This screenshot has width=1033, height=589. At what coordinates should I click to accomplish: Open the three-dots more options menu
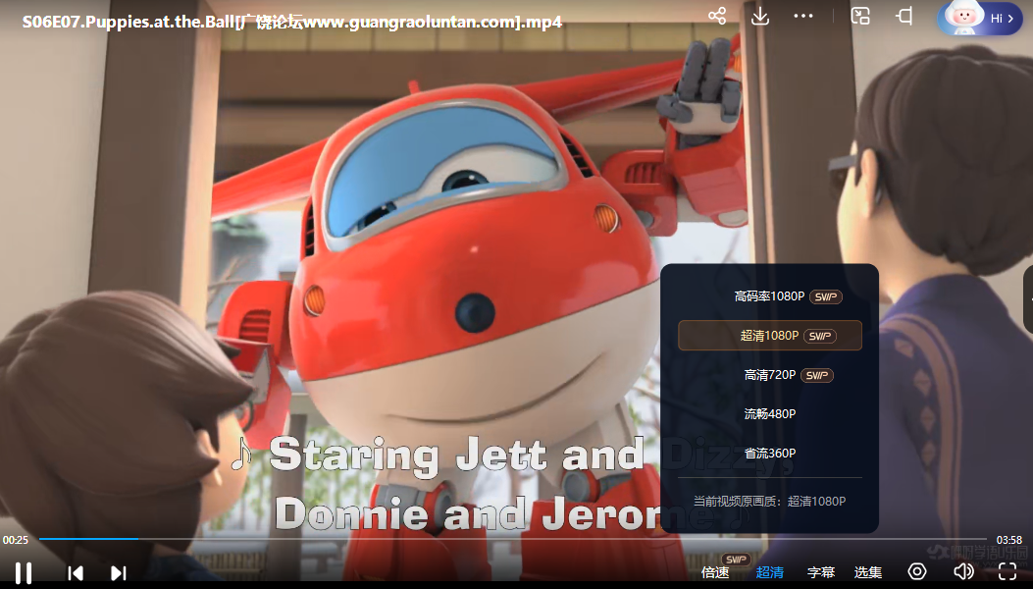coord(803,16)
